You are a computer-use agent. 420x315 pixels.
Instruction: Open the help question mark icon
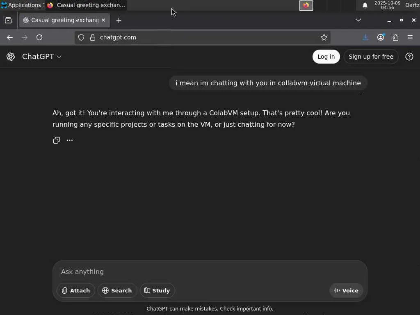409,57
